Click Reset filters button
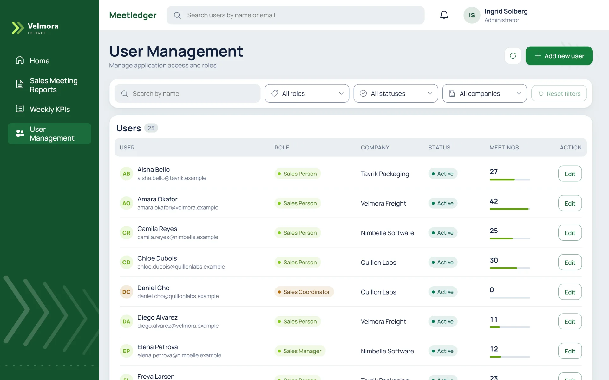The image size is (609, 380). (559, 93)
